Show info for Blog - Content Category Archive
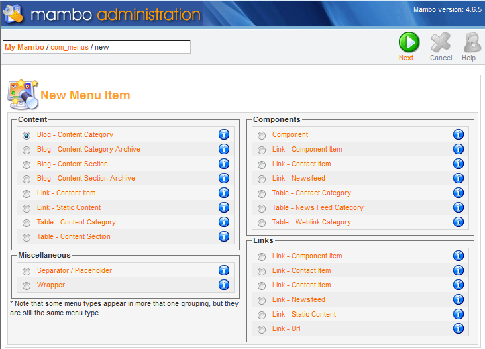Image resolution: width=485 pixels, height=349 pixels. click(x=224, y=149)
